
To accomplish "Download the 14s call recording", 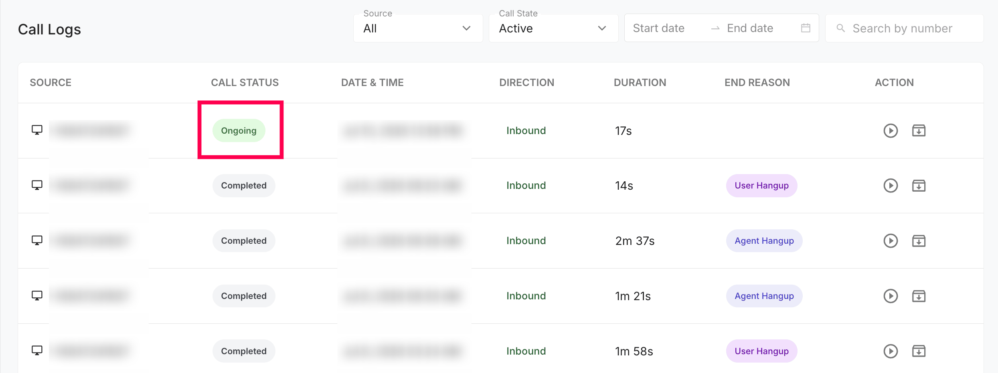I will 919,186.
